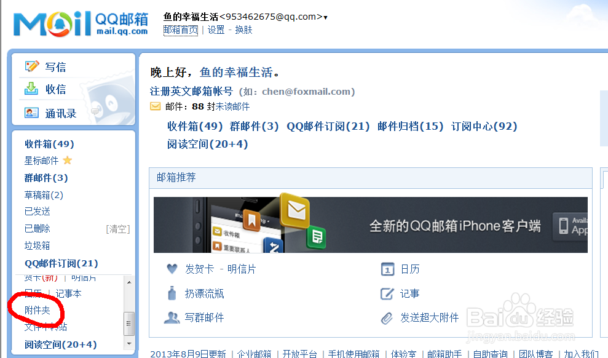Open 团队博客 footer link
Image resolution: width=608 pixels, height=358 pixels.
(x=536, y=353)
